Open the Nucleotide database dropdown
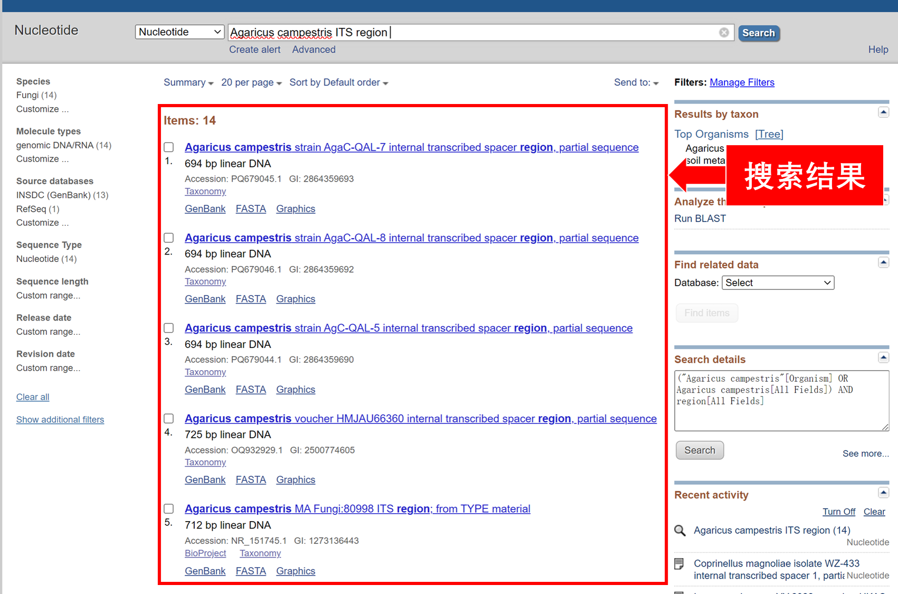Screen dimensions: 898x594 click(x=179, y=32)
